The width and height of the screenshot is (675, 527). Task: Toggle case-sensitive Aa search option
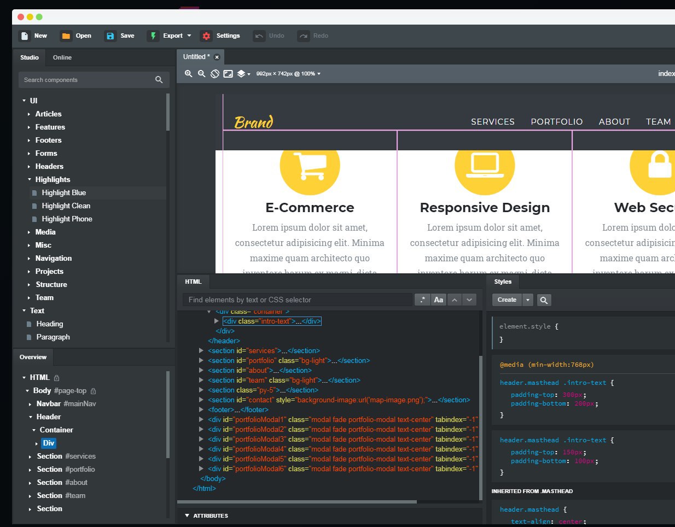439,300
